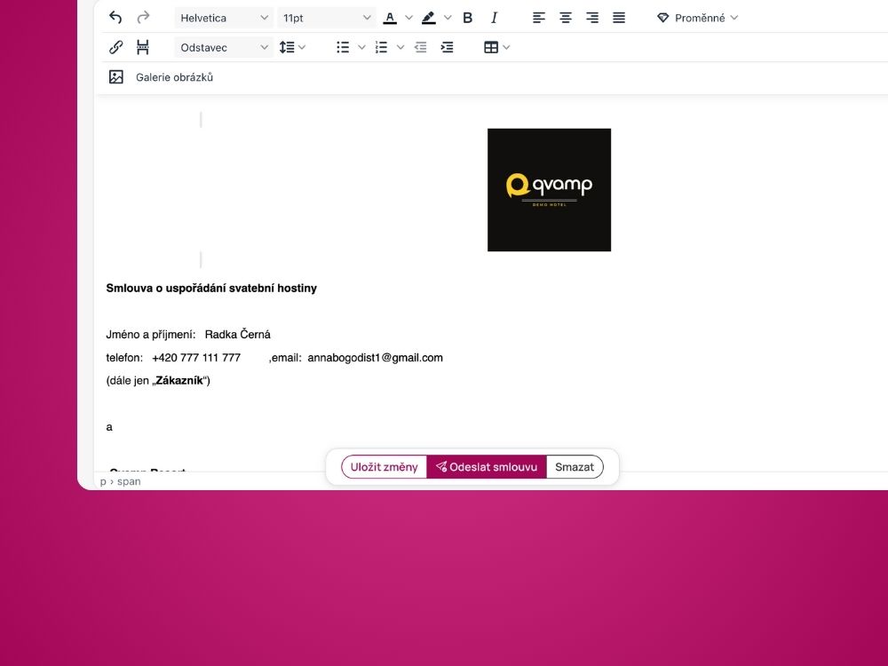Select the span element in path bar
The width and height of the screenshot is (888, 666).
129,481
